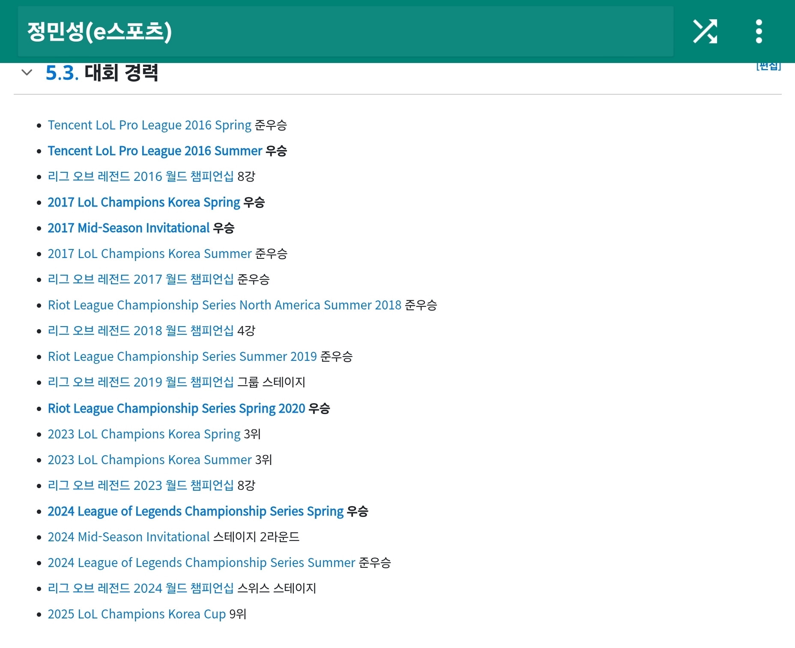Open 리그 오브 레전드 2018 월드 챔피언십 link
Viewport: 795px width, 648px height.
tap(140, 331)
